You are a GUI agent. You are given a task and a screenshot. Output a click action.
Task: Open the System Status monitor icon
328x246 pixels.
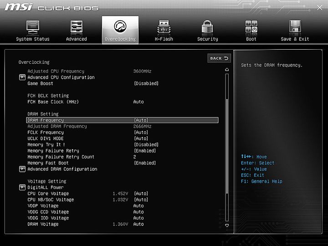tap(33, 27)
